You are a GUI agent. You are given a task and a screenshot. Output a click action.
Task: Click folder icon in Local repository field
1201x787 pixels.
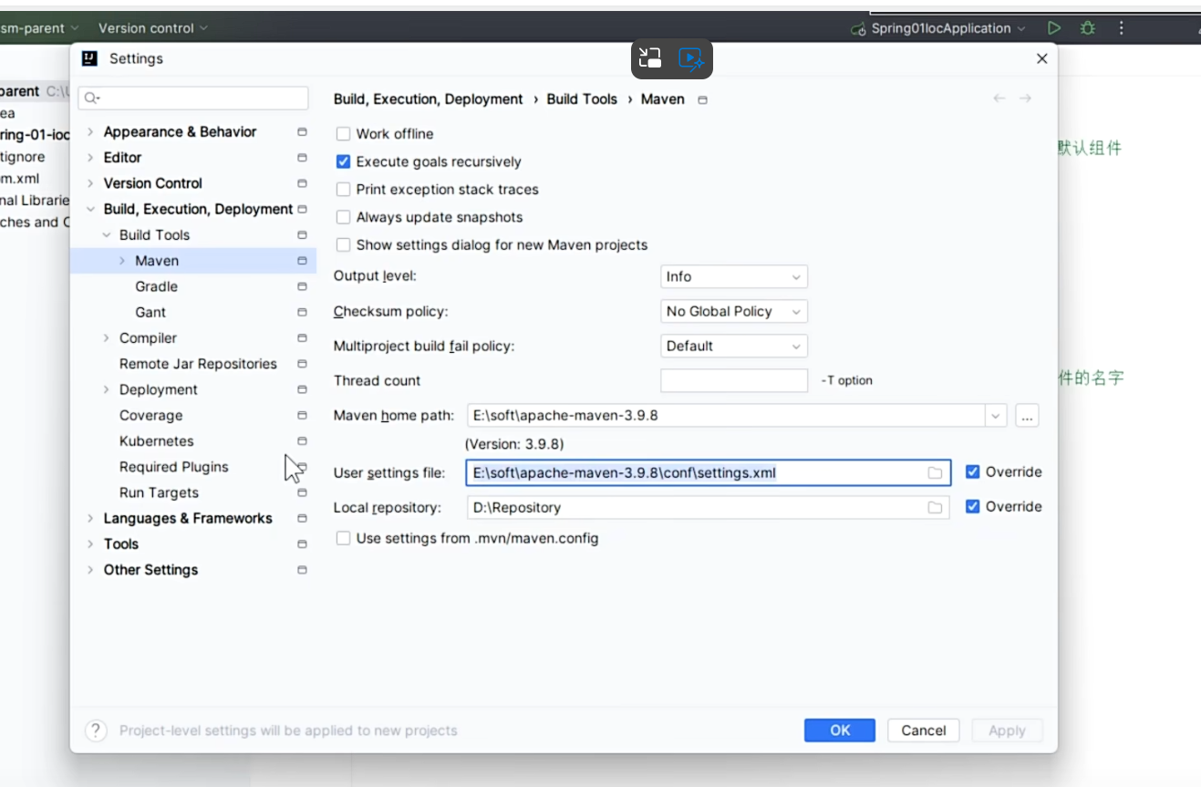pyautogui.click(x=935, y=507)
